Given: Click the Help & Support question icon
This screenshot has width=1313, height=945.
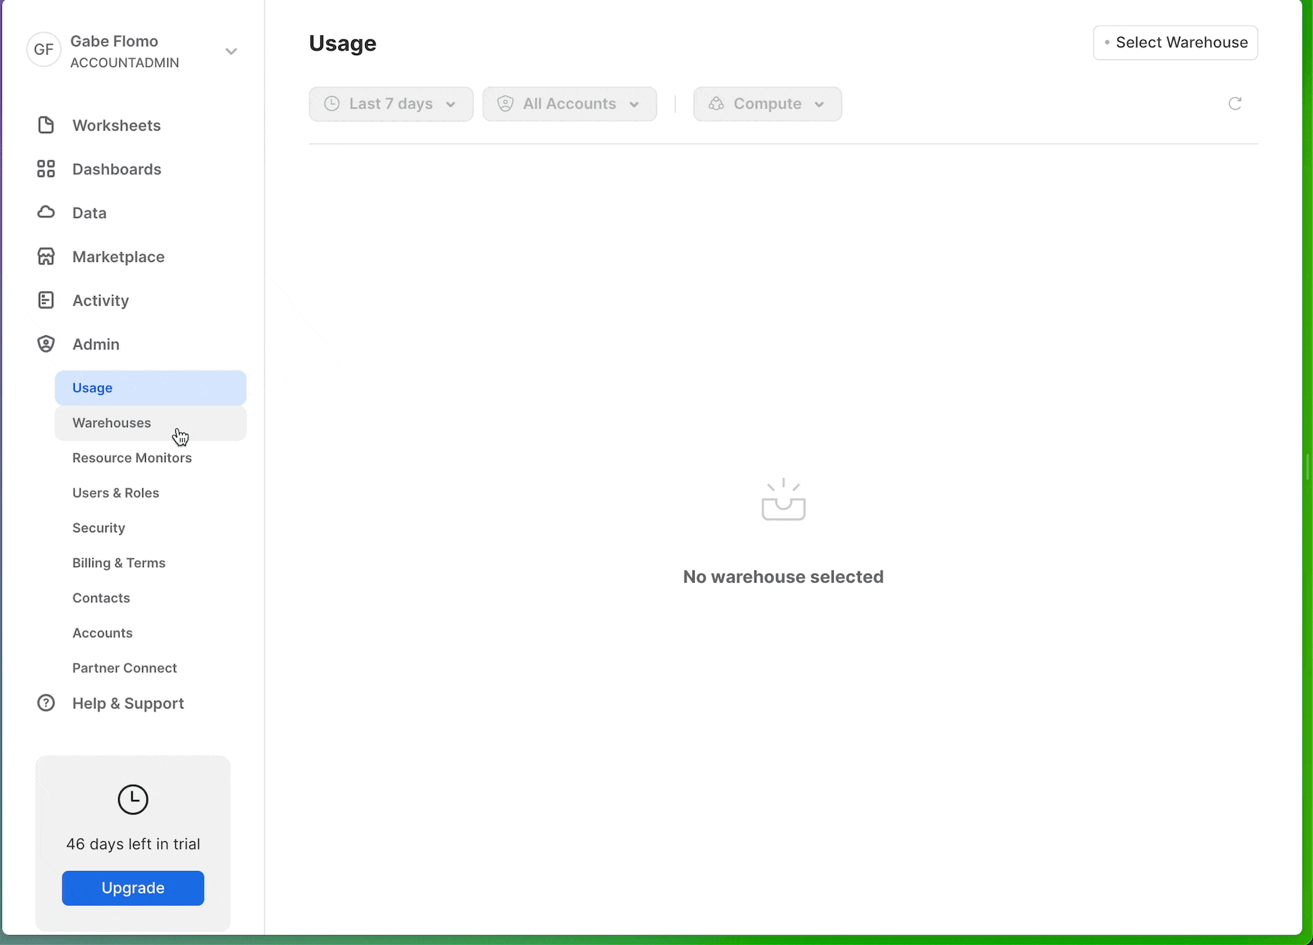Looking at the screenshot, I should point(46,703).
